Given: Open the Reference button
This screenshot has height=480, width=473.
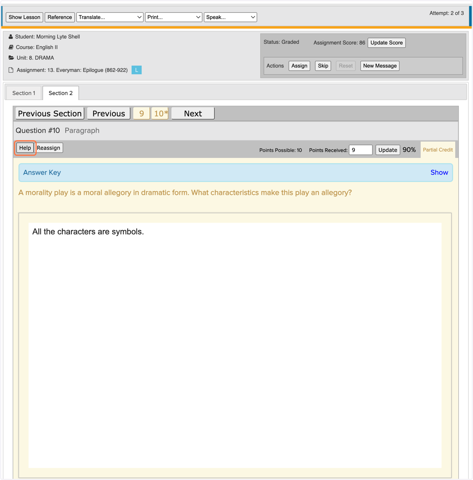Looking at the screenshot, I should [x=60, y=17].
